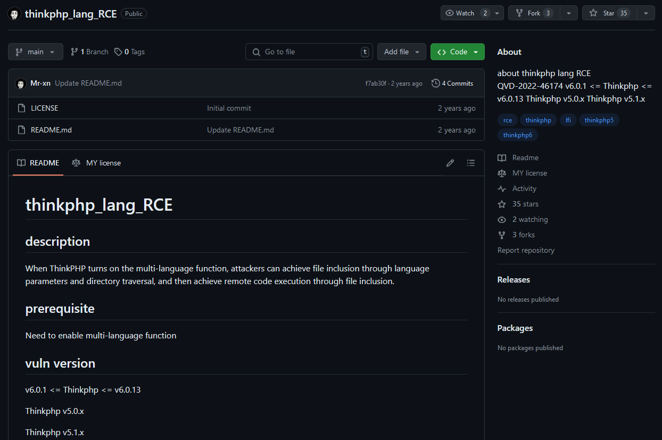Open the Packages heading link
Viewport: 662px width, 440px height.
515,328
